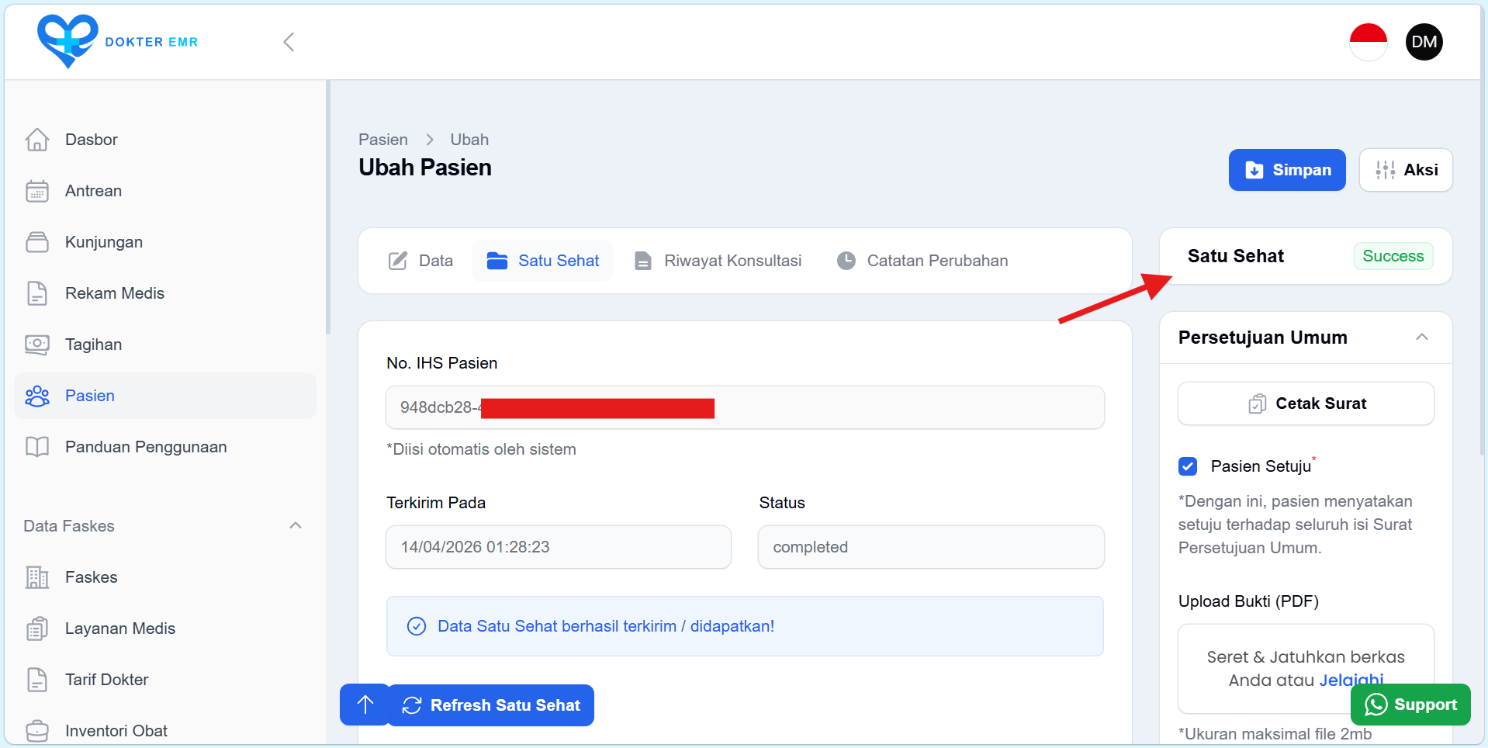The width and height of the screenshot is (1488, 748).
Task: Open the Catatan Perubahan tab
Action: (922, 261)
